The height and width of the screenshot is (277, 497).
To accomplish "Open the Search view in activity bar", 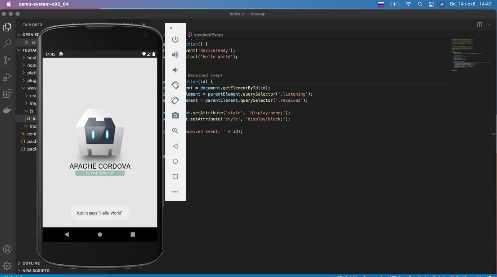I will pos(7,44).
